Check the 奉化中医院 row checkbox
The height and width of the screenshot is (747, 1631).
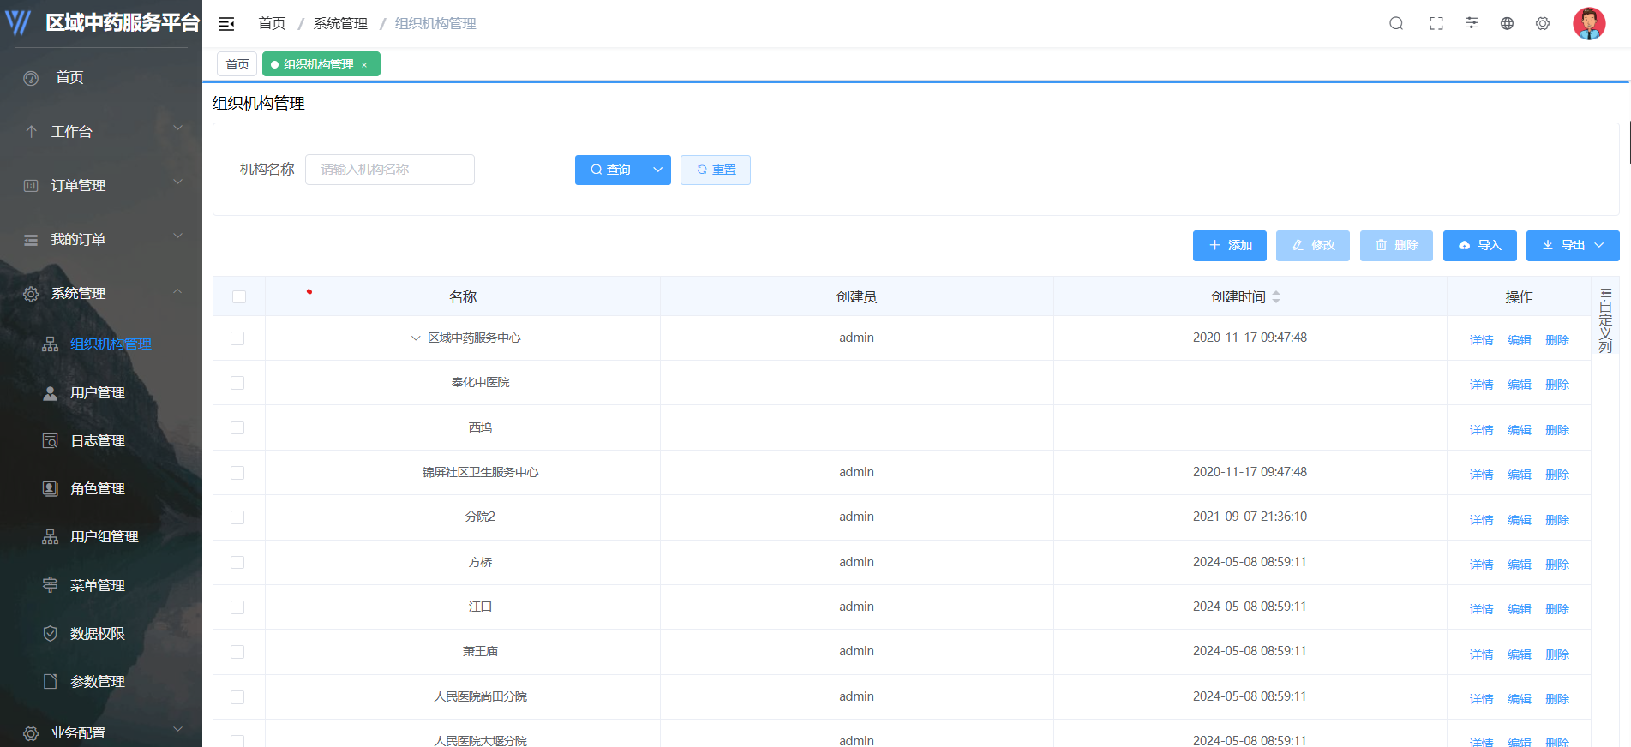(x=237, y=383)
